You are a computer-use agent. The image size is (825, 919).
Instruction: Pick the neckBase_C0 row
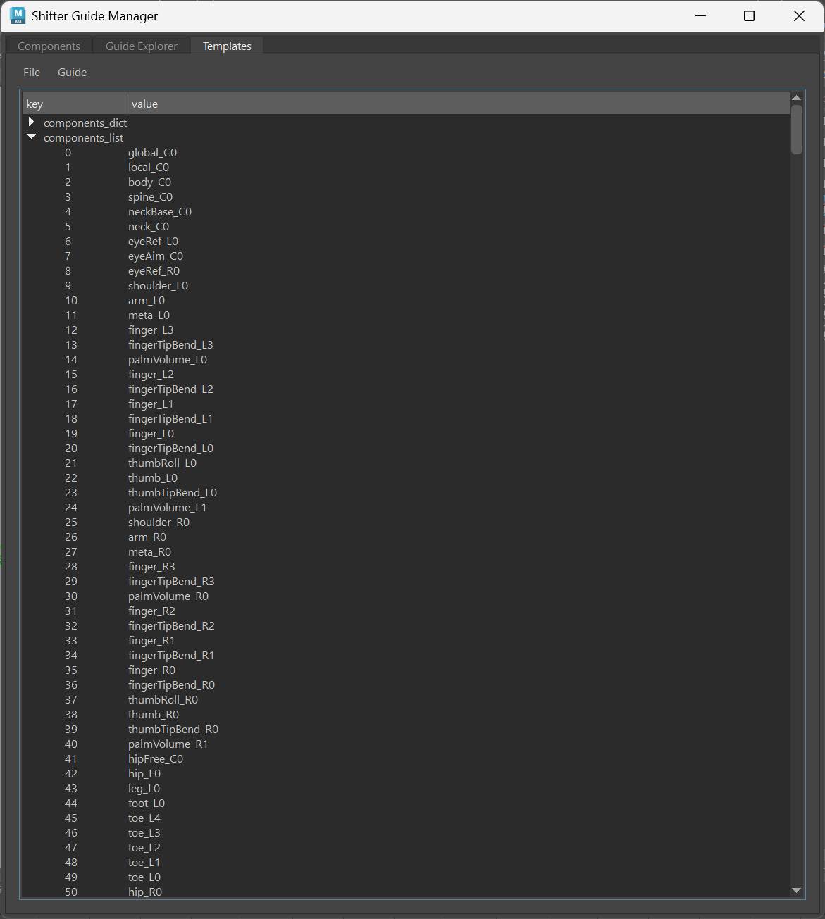[406, 211]
